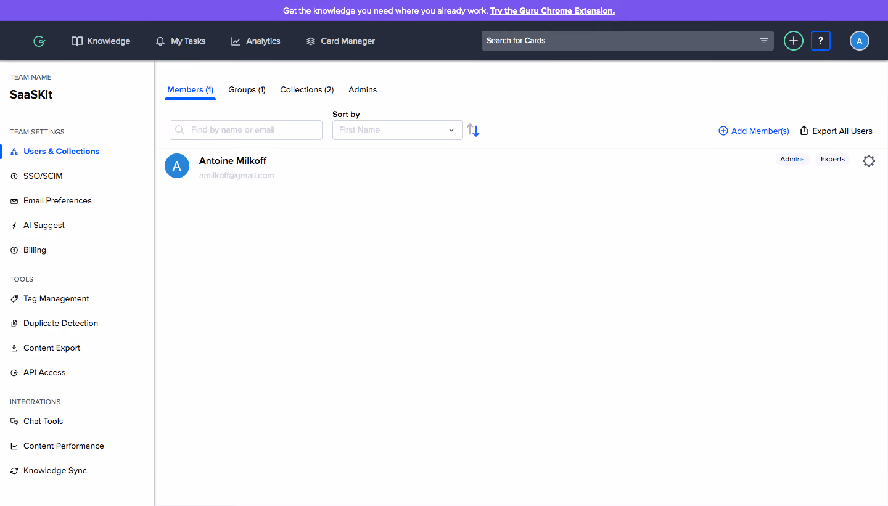Viewport: 888px width, 506px height.
Task: Open Card Manager
Action: click(x=340, y=41)
